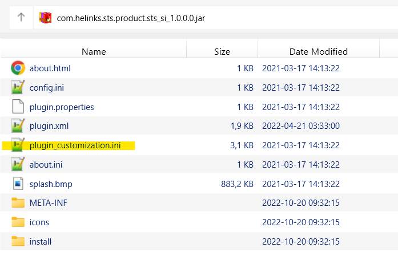Image resolution: width=398 pixels, height=264 pixels.
Task: Sort files by Size column header
Action: point(222,51)
